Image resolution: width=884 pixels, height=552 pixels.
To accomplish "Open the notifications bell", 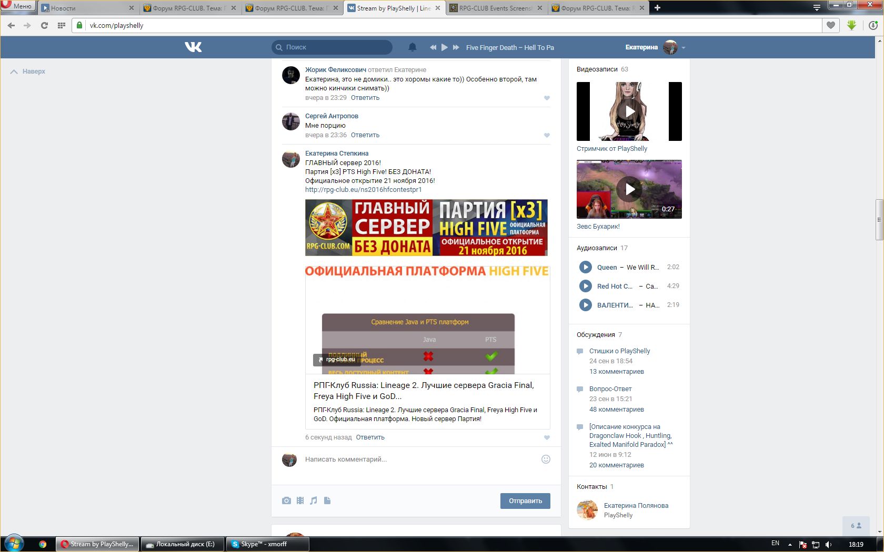I will click(x=413, y=47).
